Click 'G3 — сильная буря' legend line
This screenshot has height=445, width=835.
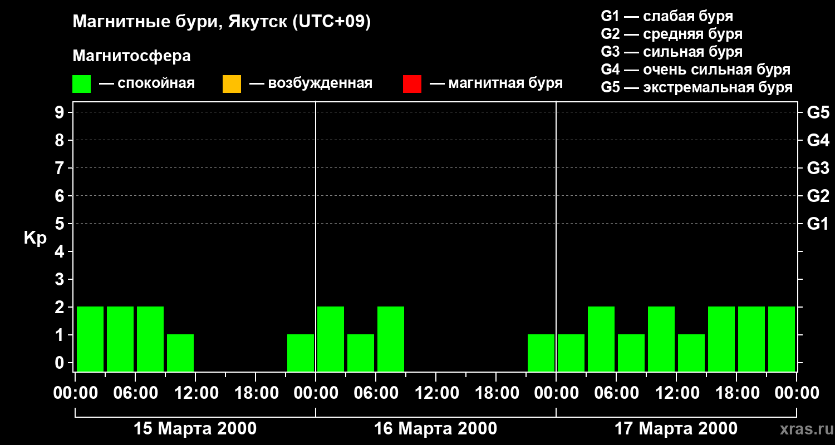671,52
